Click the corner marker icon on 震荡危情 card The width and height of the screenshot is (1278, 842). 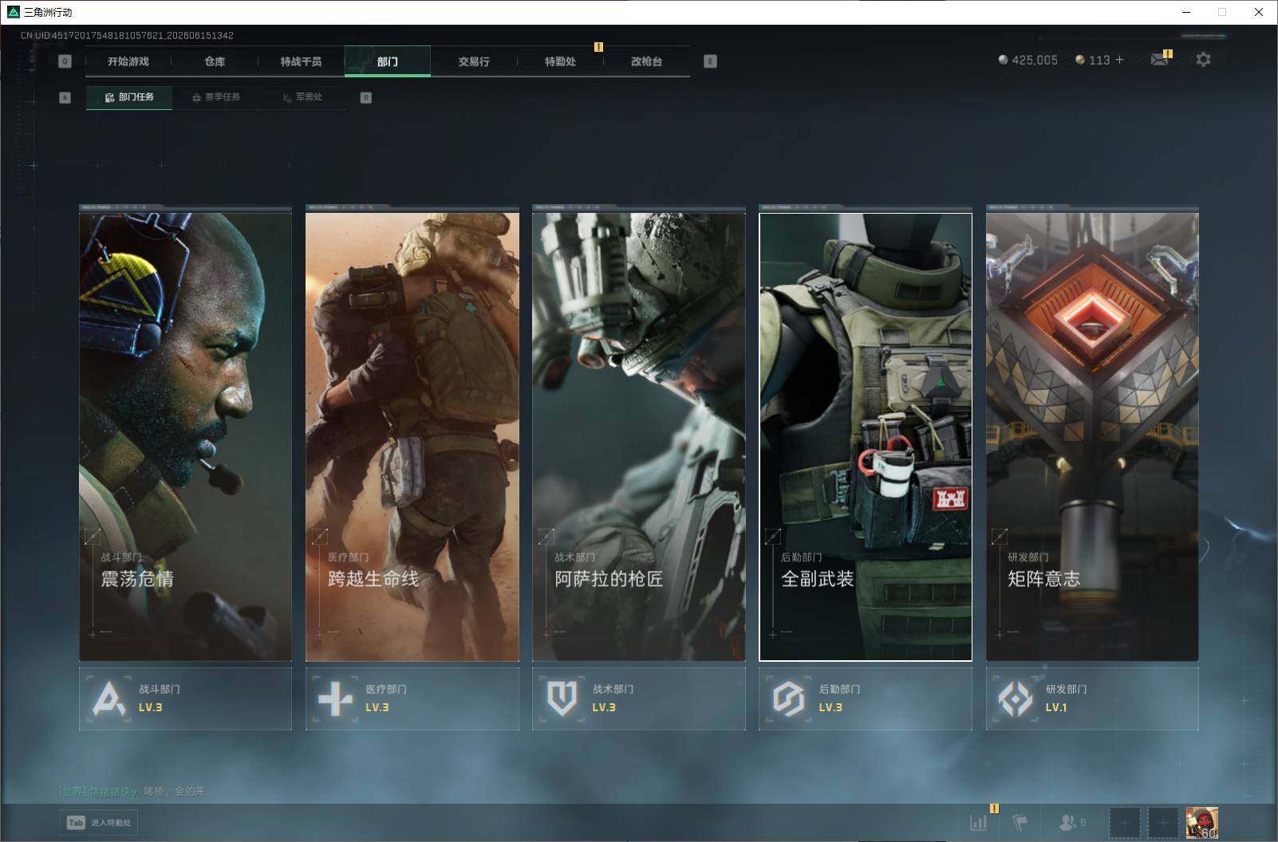[x=93, y=537]
